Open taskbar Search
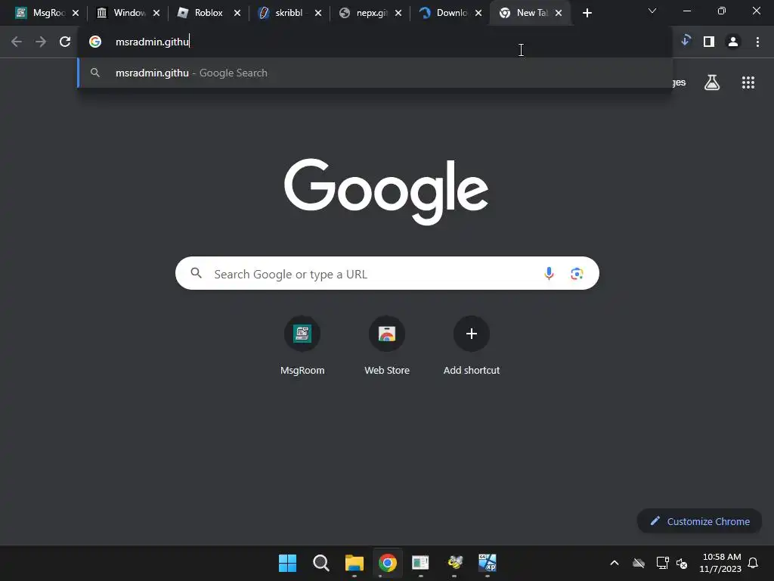774x581 pixels. 320,563
